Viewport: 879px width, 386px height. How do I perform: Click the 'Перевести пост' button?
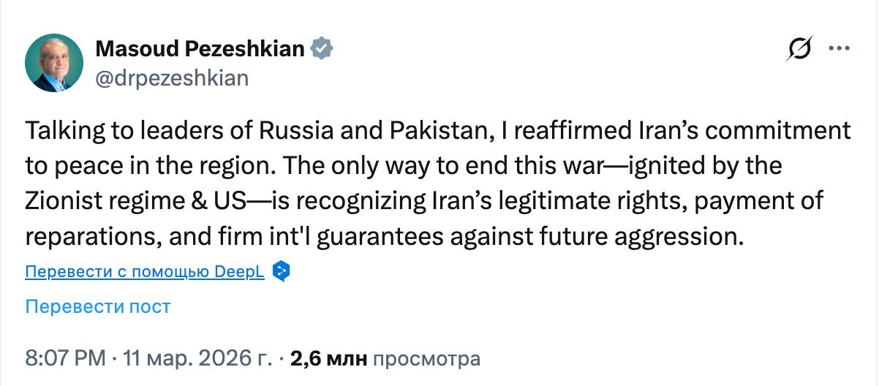[98, 306]
